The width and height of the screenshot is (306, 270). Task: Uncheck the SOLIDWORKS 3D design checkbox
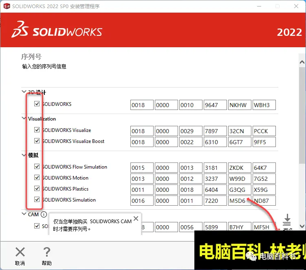pos(37,103)
